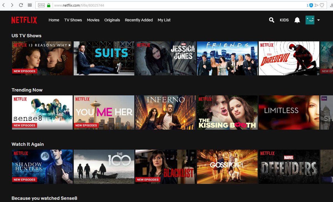Open the Shadowhunters thumbnail
The height and width of the screenshot is (202, 333).
(x=42, y=167)
